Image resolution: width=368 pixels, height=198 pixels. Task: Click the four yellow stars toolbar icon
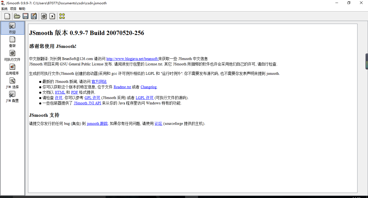click(x=62, y=16)
